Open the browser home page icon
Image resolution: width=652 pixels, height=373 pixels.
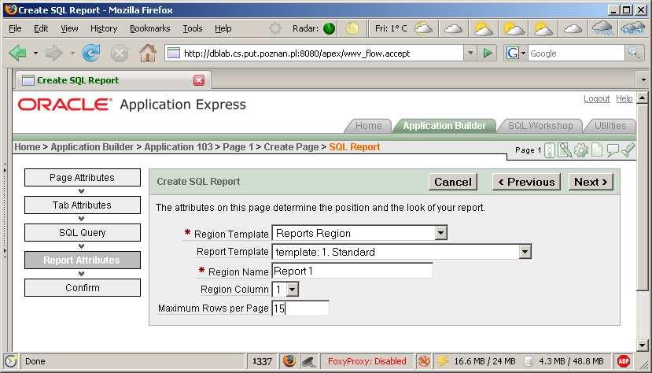pyautogui.click(x=148, y=53)
